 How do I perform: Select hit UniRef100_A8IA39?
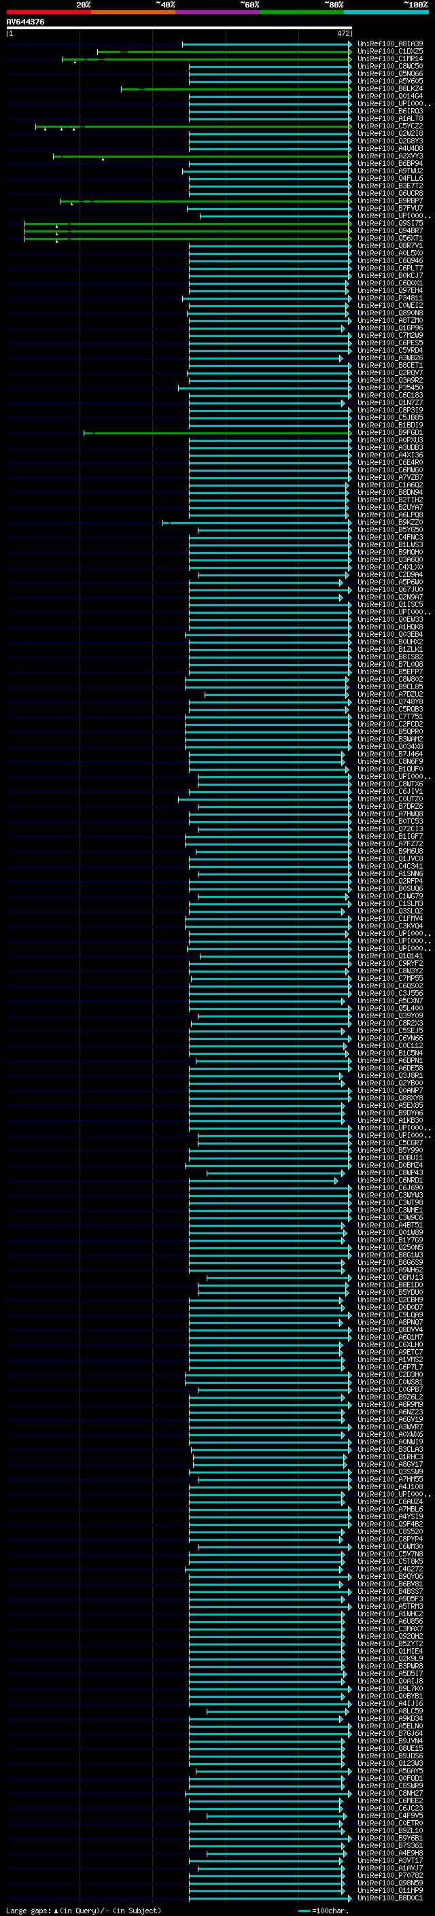tap(390, 44)
